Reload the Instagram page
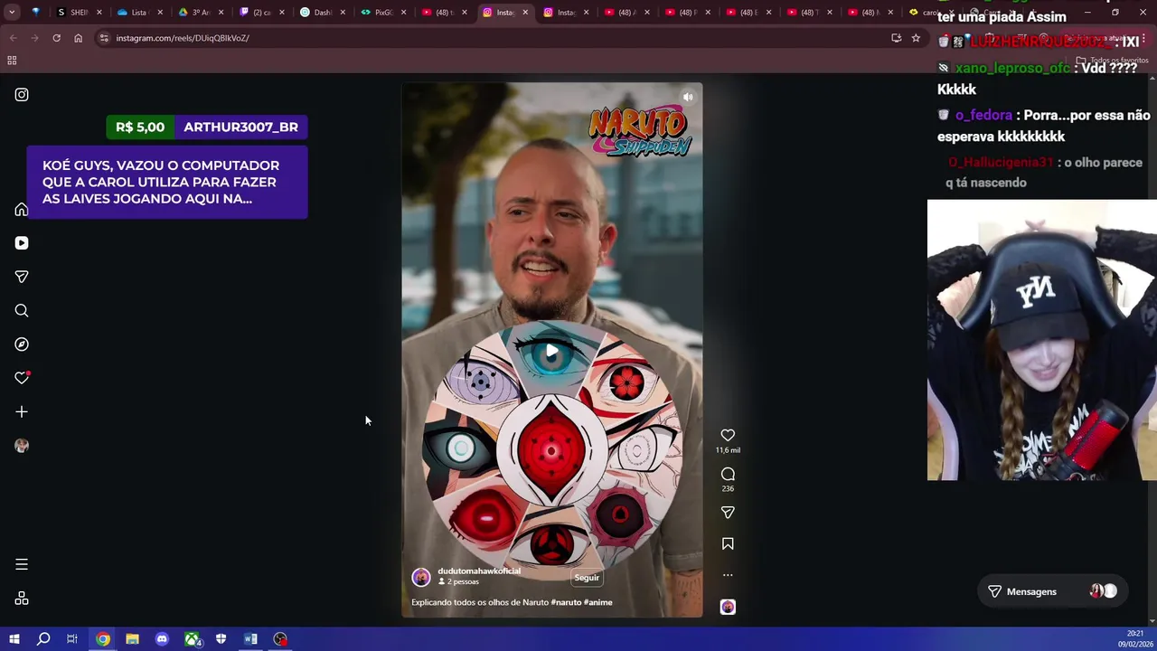Image resolution: width=1157 pixels, height=651 pixels. [x=56, y=38]
